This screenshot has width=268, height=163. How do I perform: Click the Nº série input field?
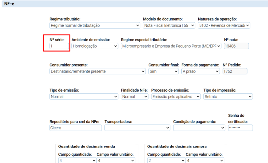(59, 46)
